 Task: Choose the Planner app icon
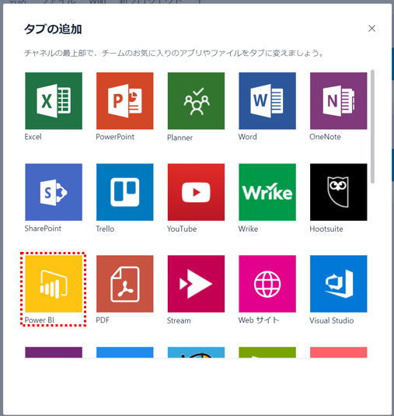pos(196,101)
